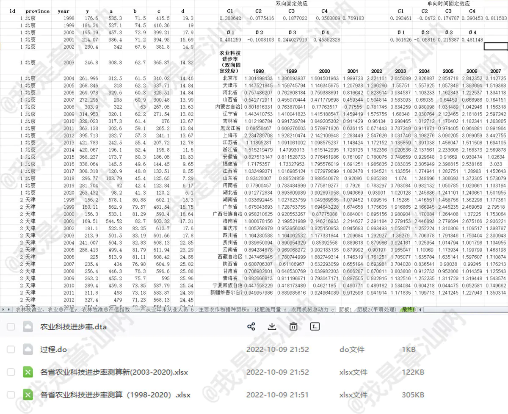The image size is (508, 414).
Task: Tick the checkbox for 过程.do
Action: click(11, 350)
